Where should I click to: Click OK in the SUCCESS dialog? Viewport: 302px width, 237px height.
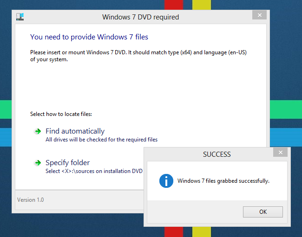(x=263, y=212)
